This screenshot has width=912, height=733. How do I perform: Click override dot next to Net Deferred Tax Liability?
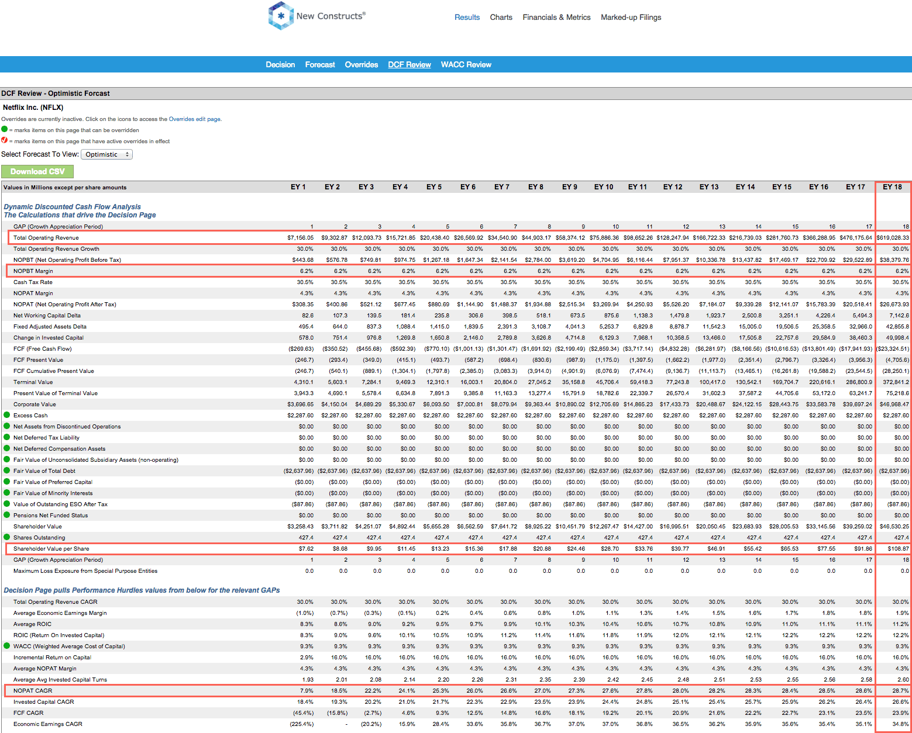coord(7,437)
